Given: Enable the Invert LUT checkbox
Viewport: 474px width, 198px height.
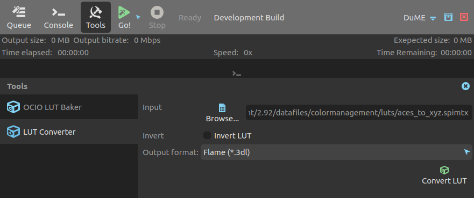Looking at the screenshot, I should tap(207, 136).
